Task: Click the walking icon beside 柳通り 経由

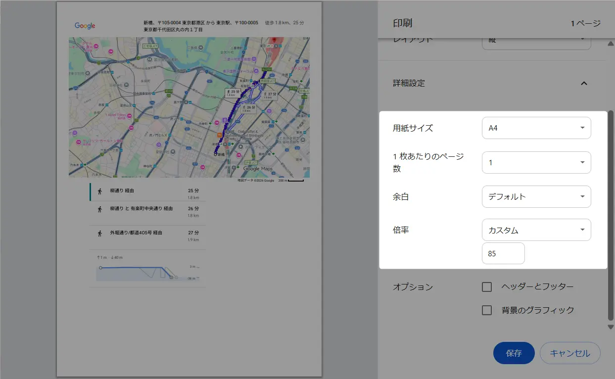Action: click(100, 191)
